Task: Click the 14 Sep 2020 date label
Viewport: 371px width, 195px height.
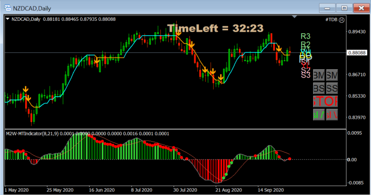Action: (x=271, y=190)
